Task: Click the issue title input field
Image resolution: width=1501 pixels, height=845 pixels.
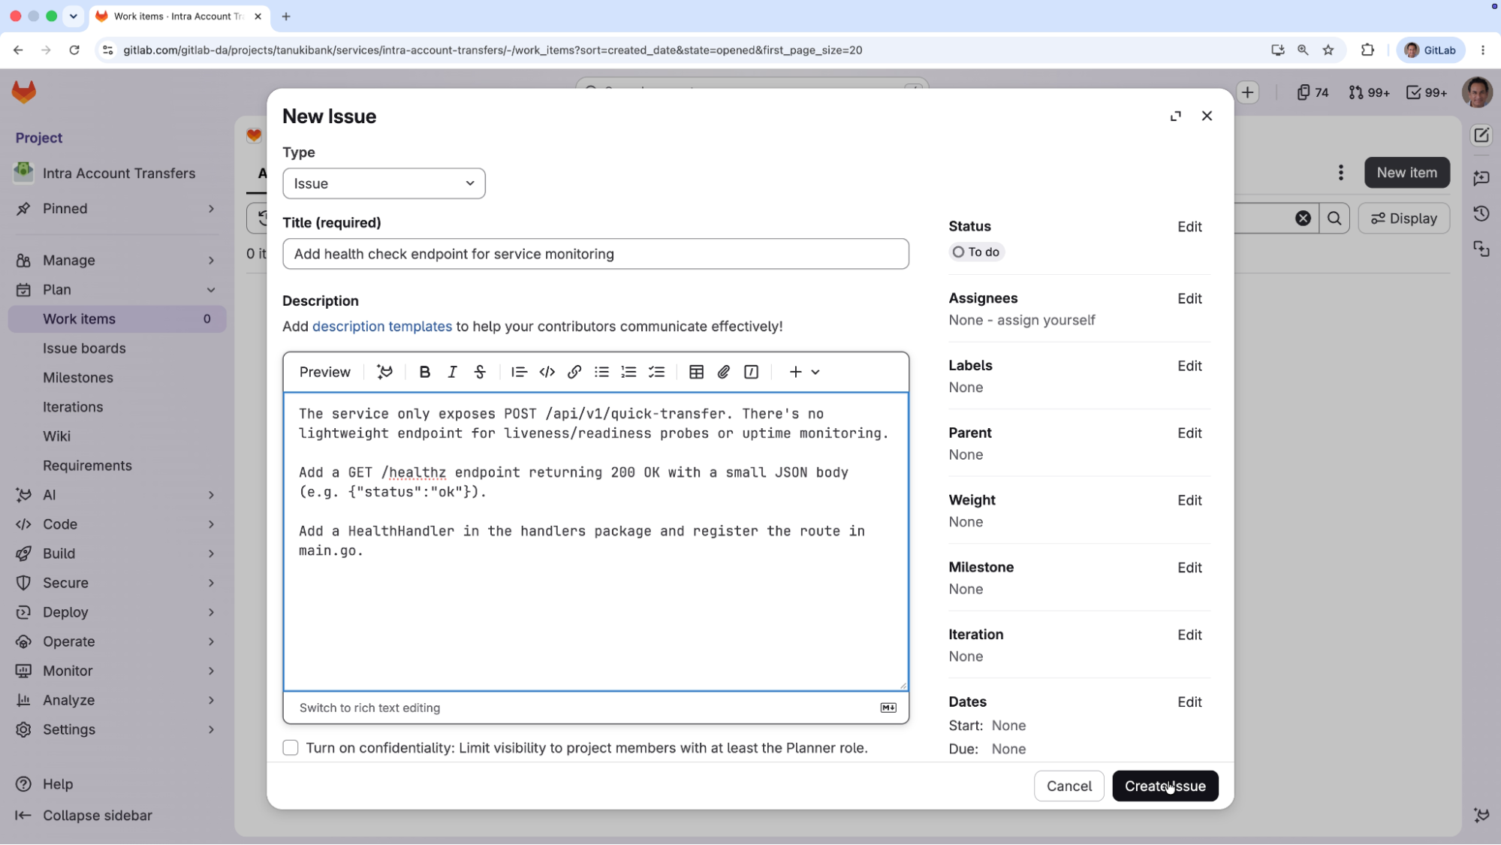Action: click(x=595, y=254)
